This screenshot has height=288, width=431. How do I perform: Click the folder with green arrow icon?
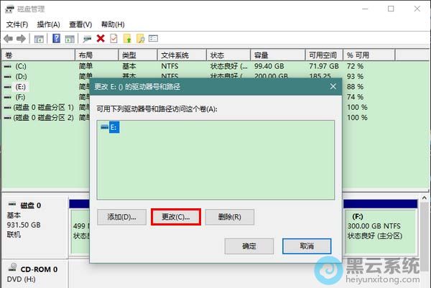tap(127, 38)
